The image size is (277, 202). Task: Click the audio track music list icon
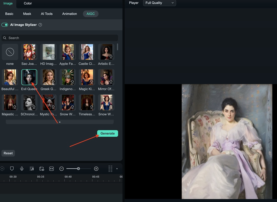[x=32, y=169]
